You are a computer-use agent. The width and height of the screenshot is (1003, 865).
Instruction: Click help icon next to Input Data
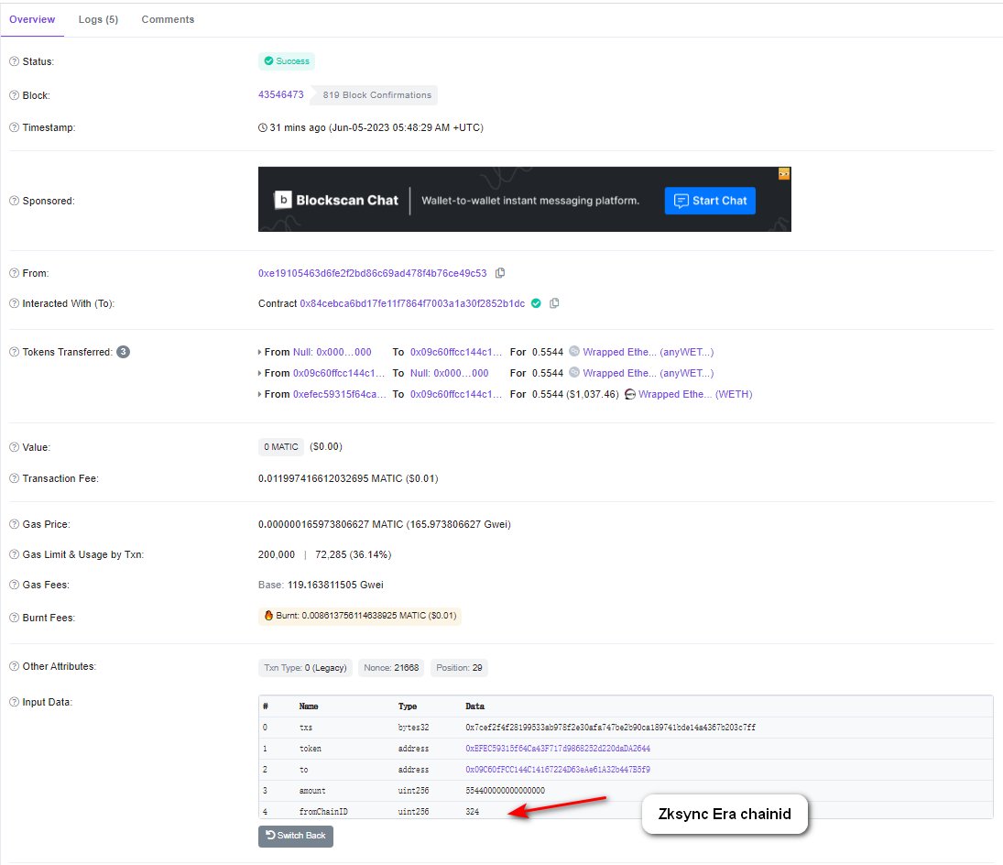point(14,703)
